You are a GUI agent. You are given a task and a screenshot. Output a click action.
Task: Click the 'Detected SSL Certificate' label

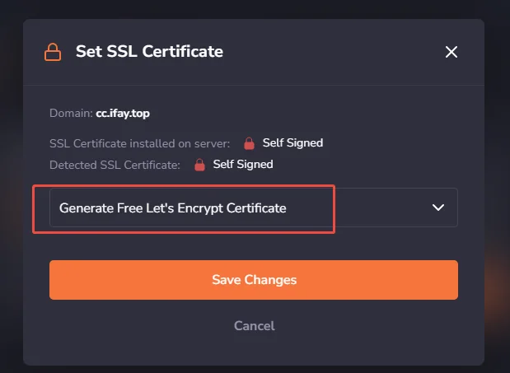point(115,165)
